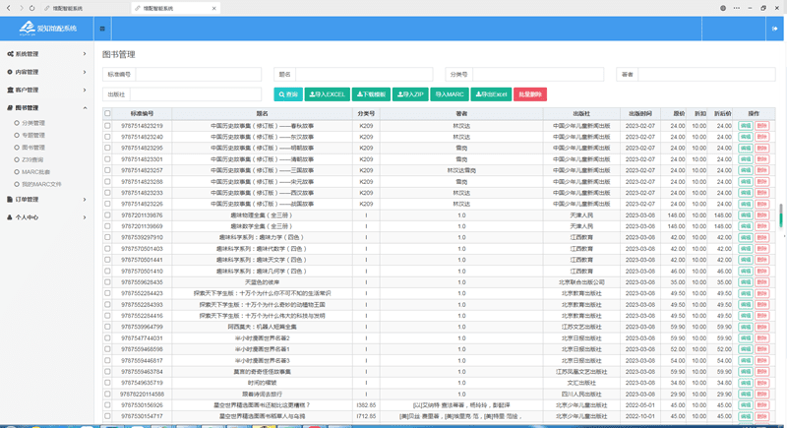Open the 我的MARC文件 submenu item
The width and height of the screenshot is (787, 428).
41,184
